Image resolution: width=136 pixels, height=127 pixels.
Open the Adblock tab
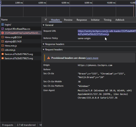tap(120, 20)
